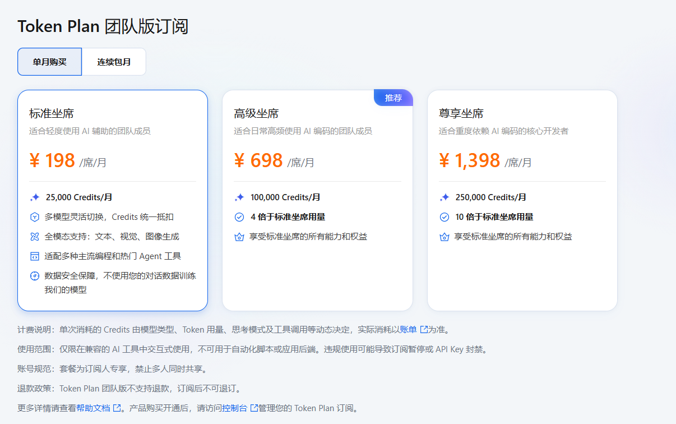The image size is (676, 424).
Task: Open the 帮助文档 link
Action: click(93, 408)
